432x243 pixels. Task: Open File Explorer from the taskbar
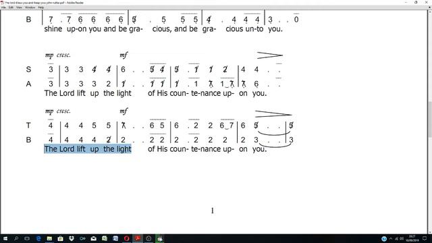click(49, 238)
